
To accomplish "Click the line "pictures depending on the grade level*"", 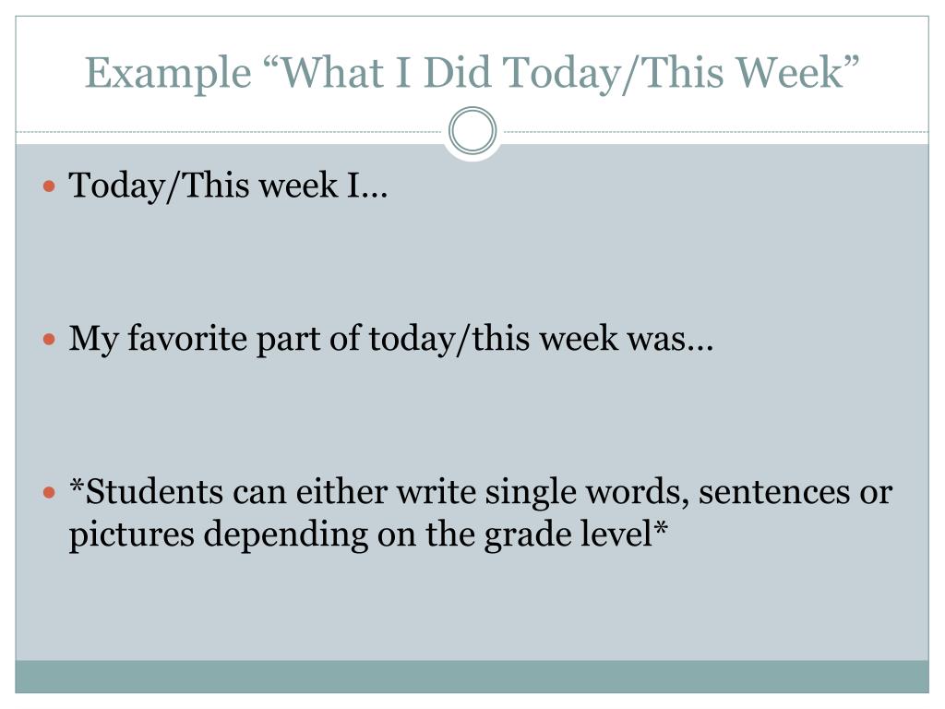I will tap(368, 535).
